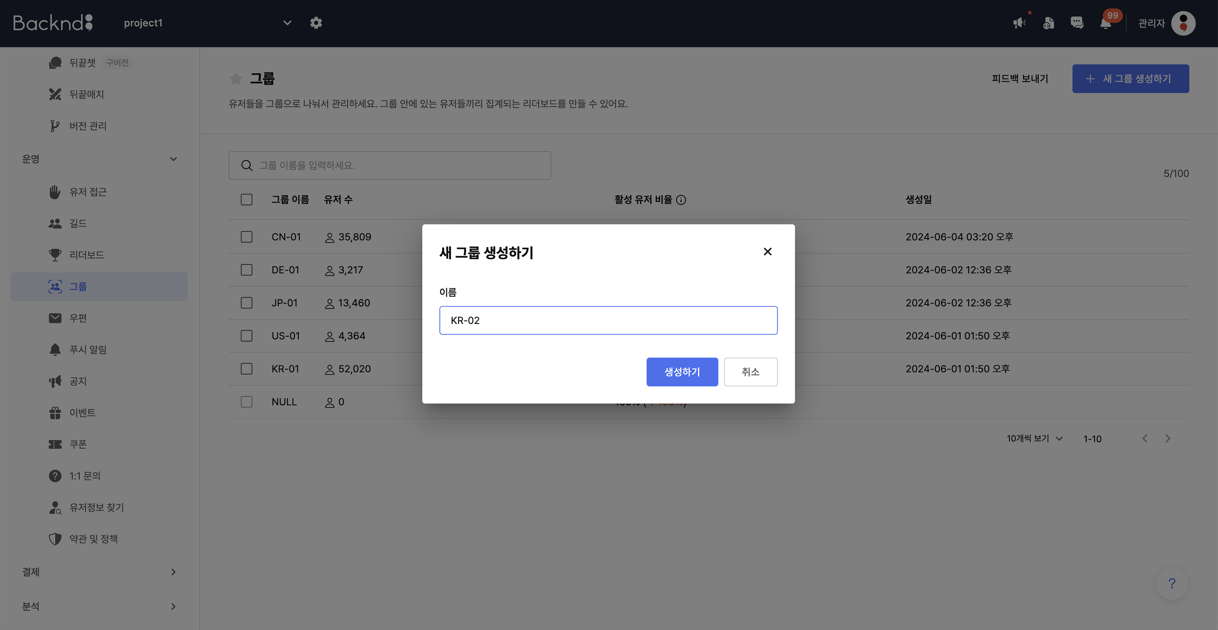Click the 뒤끝챗 chat icon in sidebar
Viewport: 1218px width, 630px height.
click(x=55, y=63)
